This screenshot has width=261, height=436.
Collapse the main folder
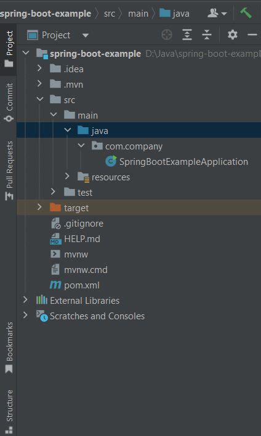[54, 114]
